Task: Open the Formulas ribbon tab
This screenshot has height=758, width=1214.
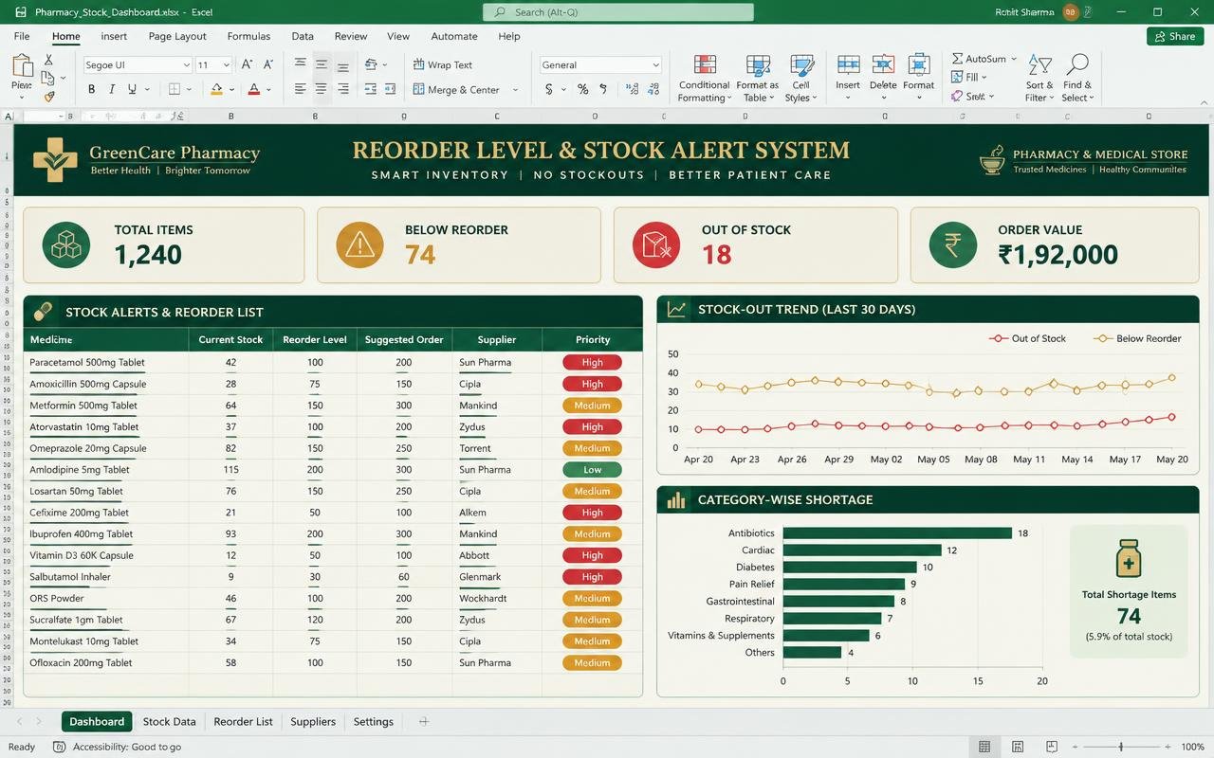Action: pos(248,36)
